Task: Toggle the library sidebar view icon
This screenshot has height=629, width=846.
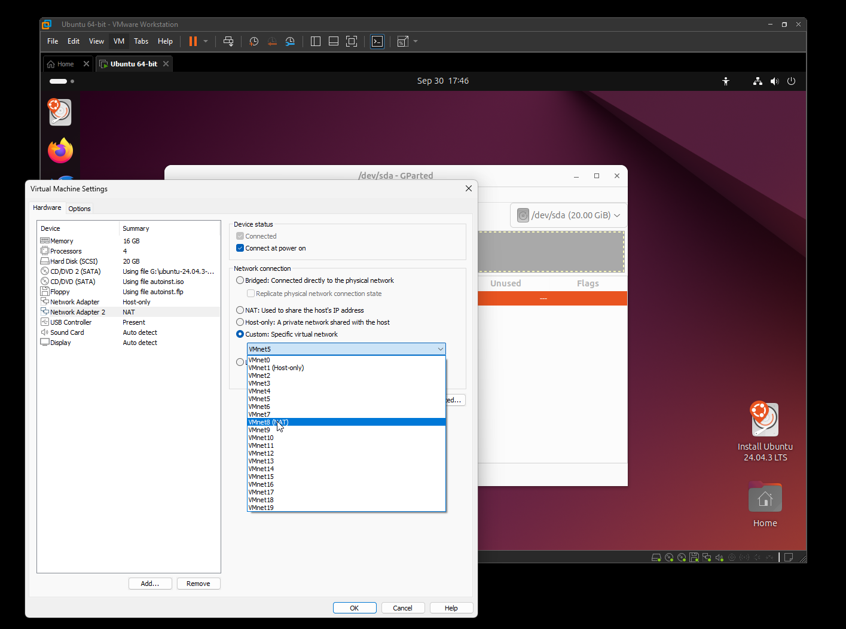Action: [x=316, y=41]
